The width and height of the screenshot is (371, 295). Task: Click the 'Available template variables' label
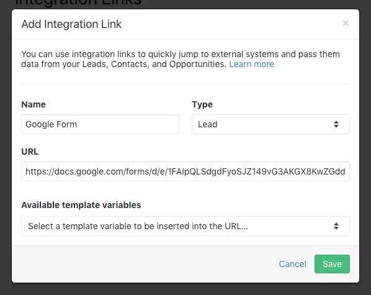click(81, 205)
